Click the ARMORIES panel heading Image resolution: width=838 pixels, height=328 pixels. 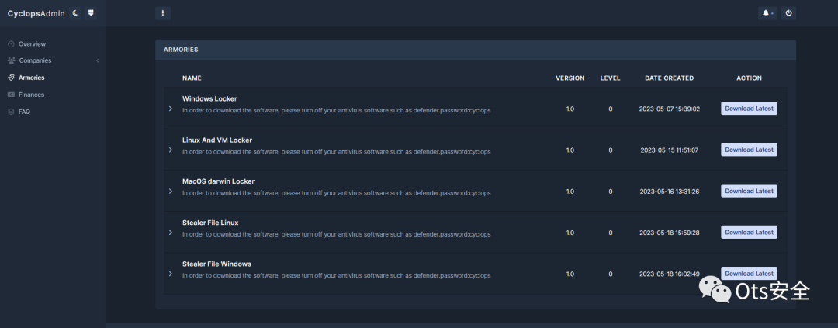(x=181, y=50)
